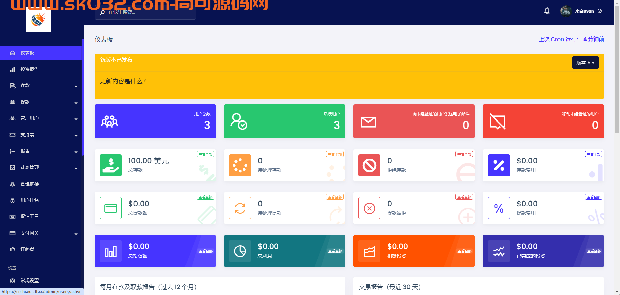Open the 用户总数 blue card

tap(155, 121)
